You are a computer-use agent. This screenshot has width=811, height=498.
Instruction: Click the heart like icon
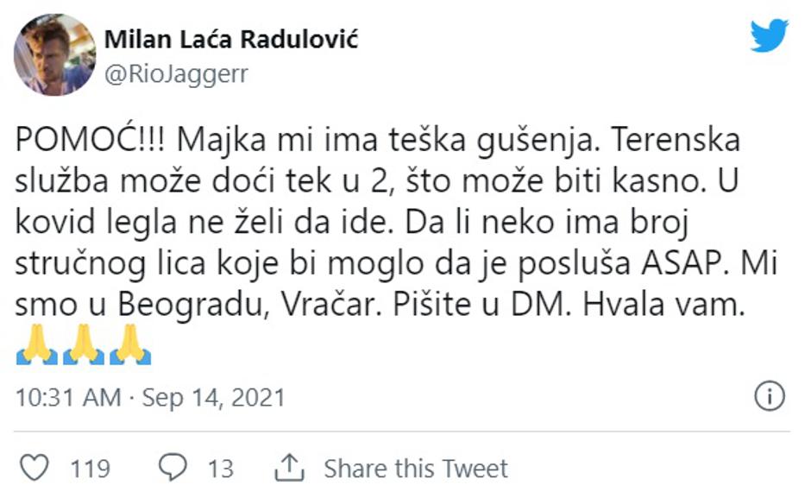tap(34, 468)
